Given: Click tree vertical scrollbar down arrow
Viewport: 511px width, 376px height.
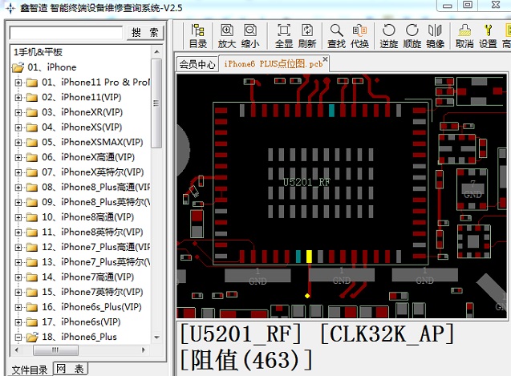Looking at the screenshot, I should [156, 338].
